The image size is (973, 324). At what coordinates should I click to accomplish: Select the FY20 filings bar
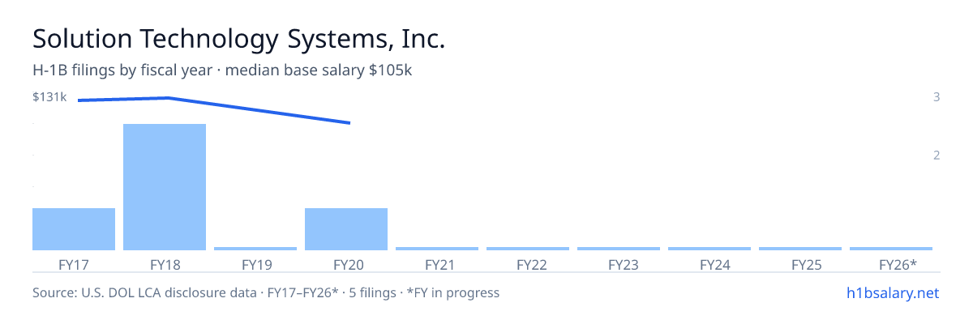346,229
